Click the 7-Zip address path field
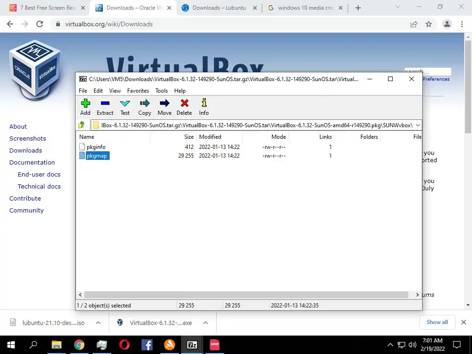The image size is (472, 354). [253, 125]
